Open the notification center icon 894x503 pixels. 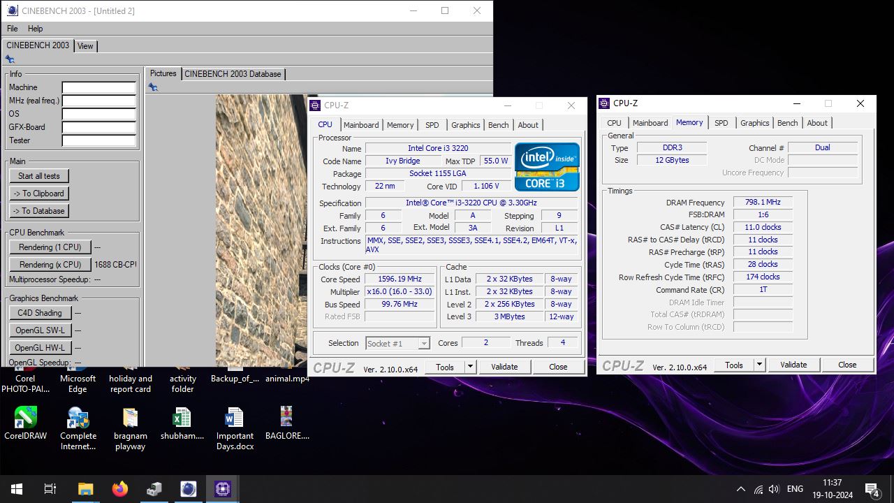[872, 489]
